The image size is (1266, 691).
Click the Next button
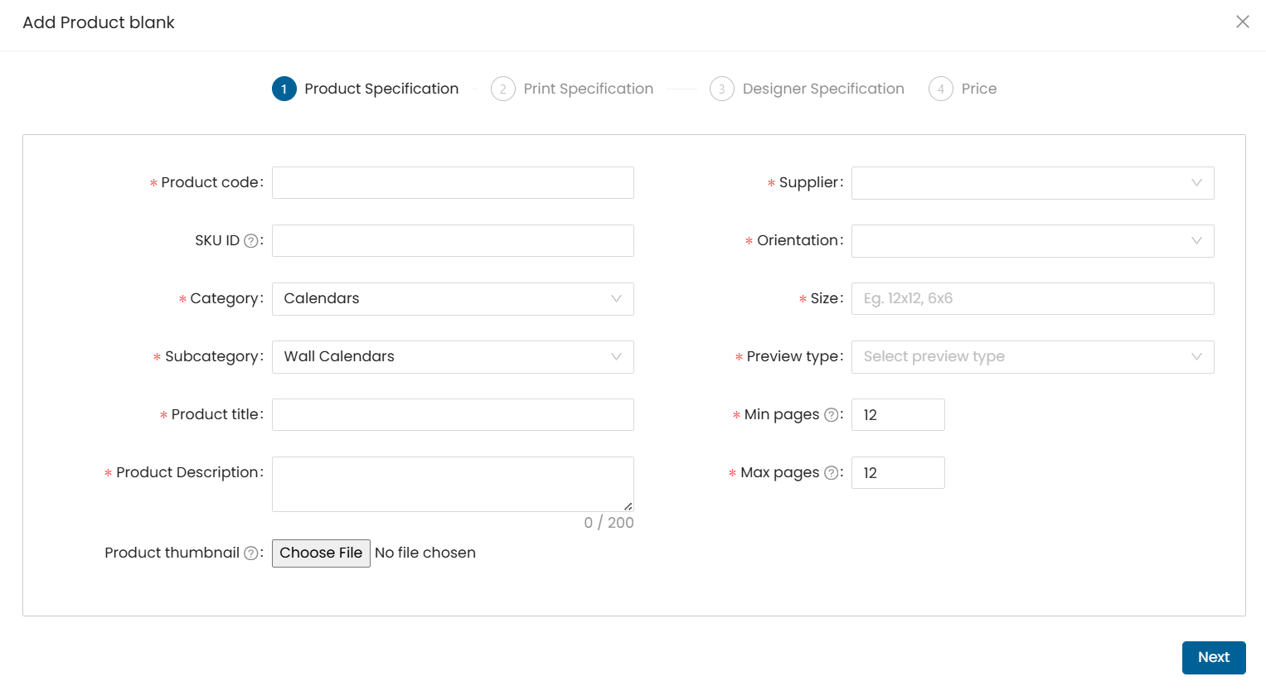click(1214, 658)
